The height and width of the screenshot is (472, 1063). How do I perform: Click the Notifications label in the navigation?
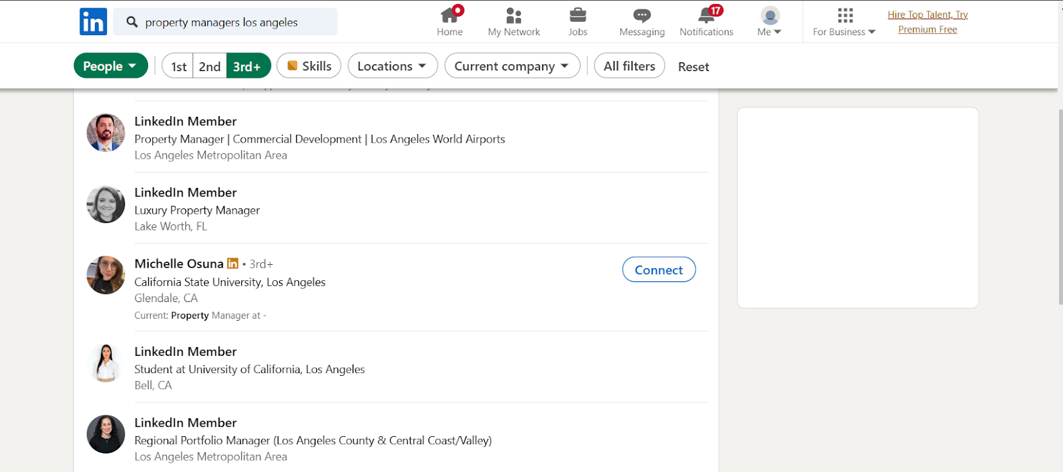[706, 32]
